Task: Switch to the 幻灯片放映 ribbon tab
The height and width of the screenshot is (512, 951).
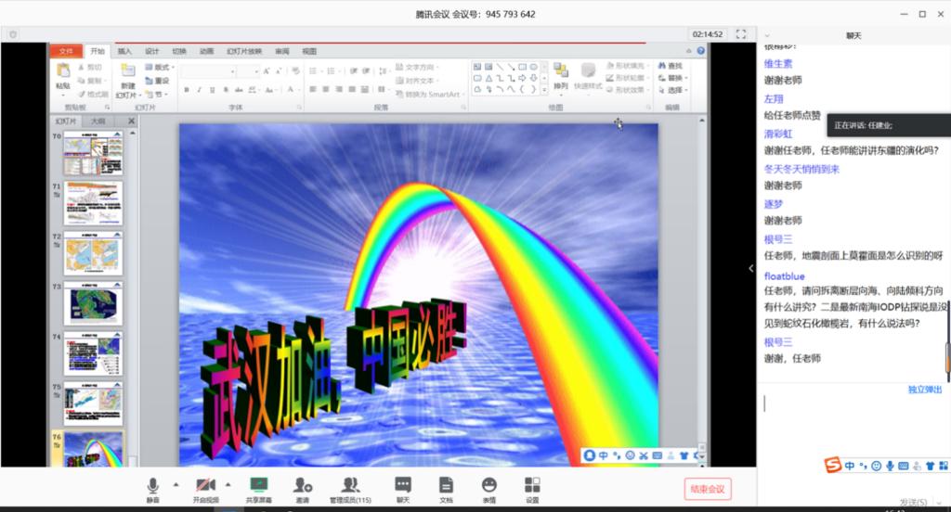Action: coord(244,51)
